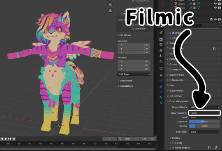222x151 pixels.
Task: Open the Scene properties tab icon
Action: (x=161, y=56)
